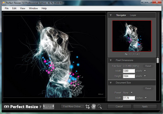Viewport: 163px width, 114px height.
Task: Set navigator zoom to Fit
Action: (126, 54)
